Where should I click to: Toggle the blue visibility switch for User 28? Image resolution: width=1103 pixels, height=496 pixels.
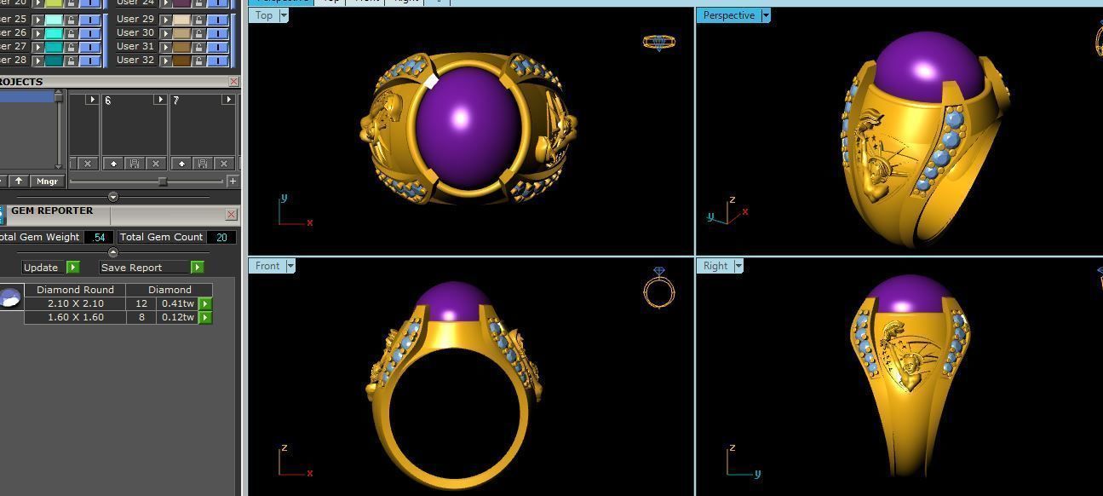(x=90, y=61)
